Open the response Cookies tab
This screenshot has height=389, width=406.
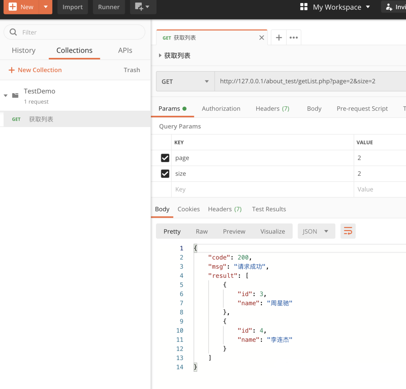pos(188,209)
